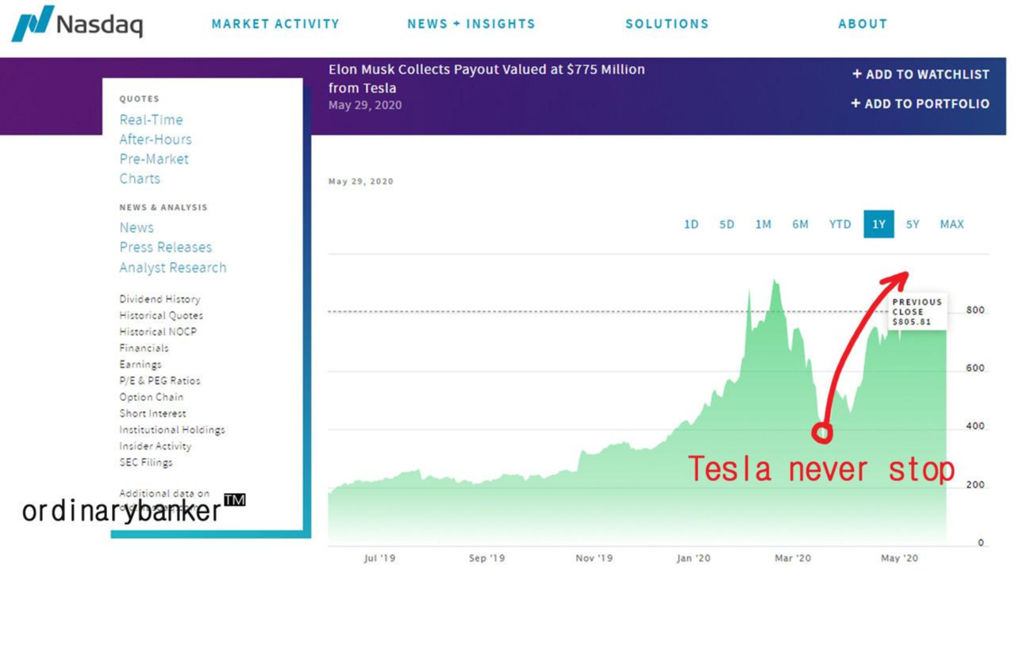Click the 600 y-axis value
Viewport: 1015px width, 647px height.
click(975, 368)
